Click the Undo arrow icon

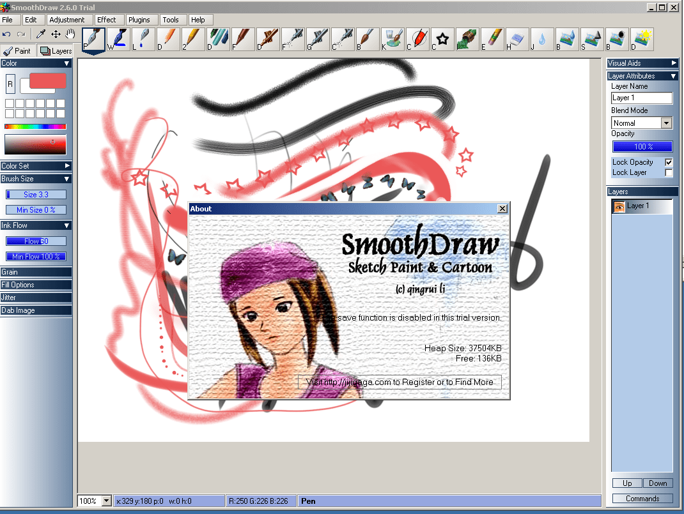6,34
